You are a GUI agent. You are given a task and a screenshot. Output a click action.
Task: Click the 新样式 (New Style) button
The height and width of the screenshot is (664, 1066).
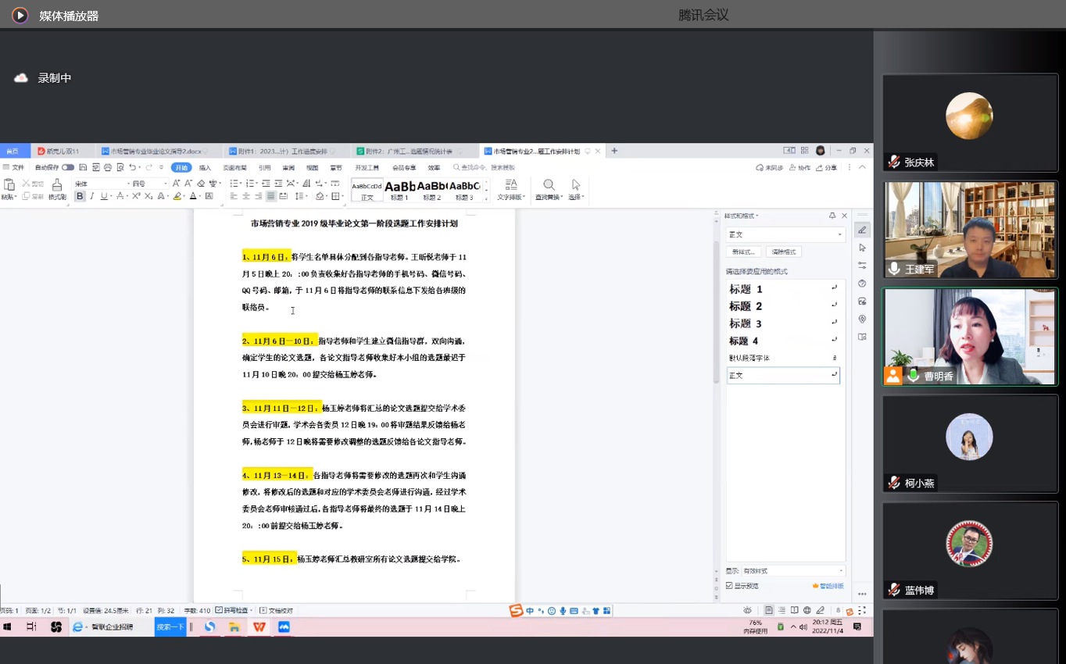tap(743, 252)
